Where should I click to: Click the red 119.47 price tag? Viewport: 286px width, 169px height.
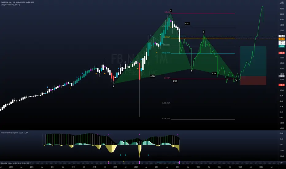(282, 85)
